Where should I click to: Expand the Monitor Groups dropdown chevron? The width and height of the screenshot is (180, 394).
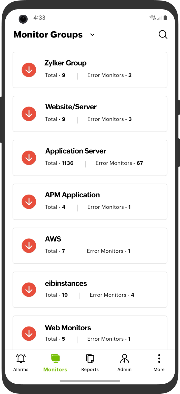[92, 35]
